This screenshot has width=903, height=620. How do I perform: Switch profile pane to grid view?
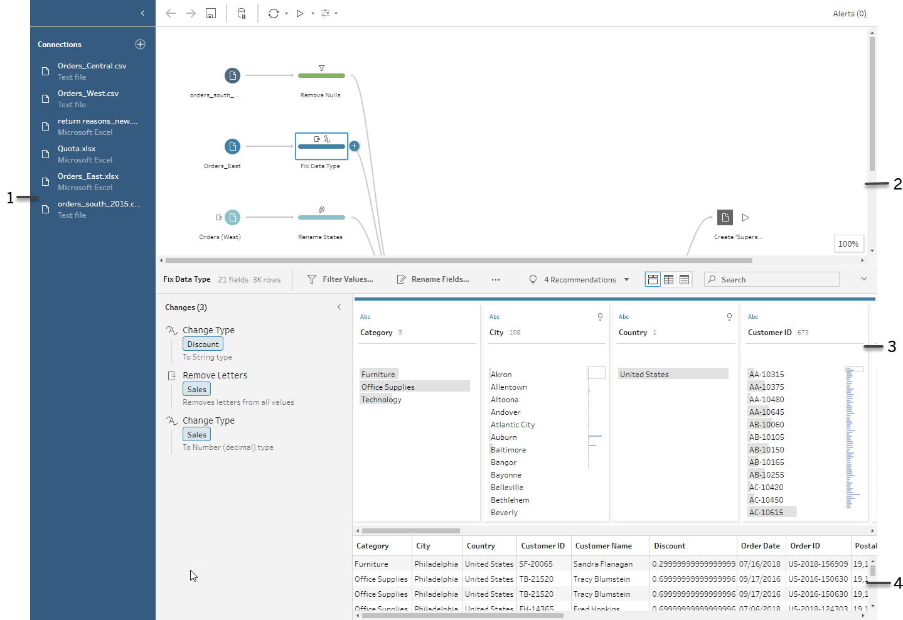click(653, 279)
